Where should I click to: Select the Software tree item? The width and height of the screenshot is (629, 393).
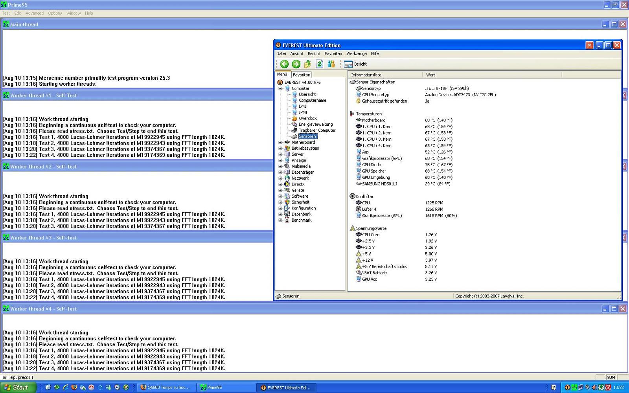tap(300, 196)
